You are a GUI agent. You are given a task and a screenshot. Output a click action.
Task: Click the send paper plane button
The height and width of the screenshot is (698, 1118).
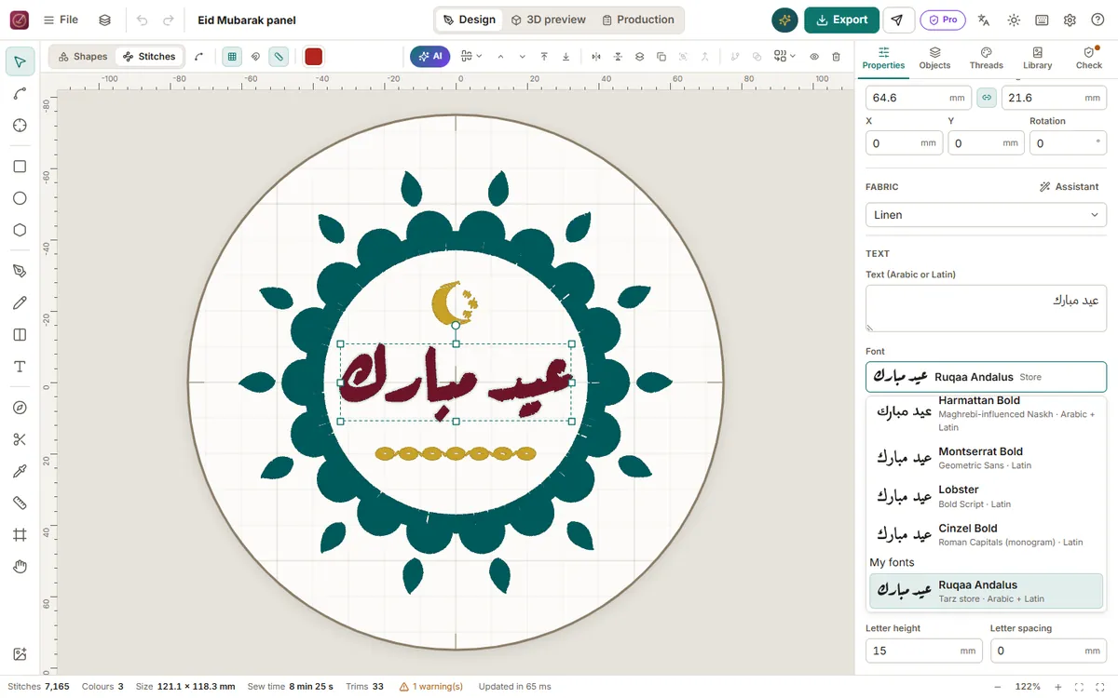[897, 20]
